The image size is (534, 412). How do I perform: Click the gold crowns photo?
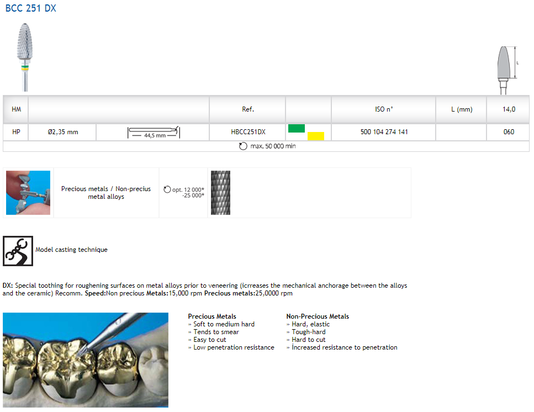click(x=86, y=360)
